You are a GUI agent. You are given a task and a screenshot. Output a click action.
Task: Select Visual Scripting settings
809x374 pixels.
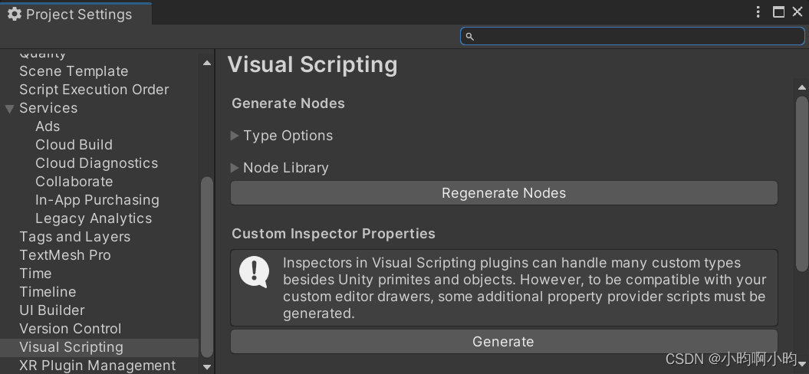point(99,347)
